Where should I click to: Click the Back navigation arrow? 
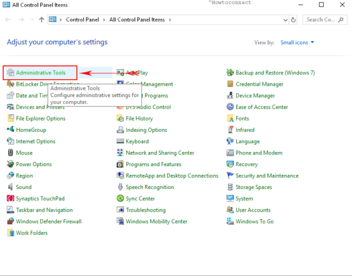(8, 20)
